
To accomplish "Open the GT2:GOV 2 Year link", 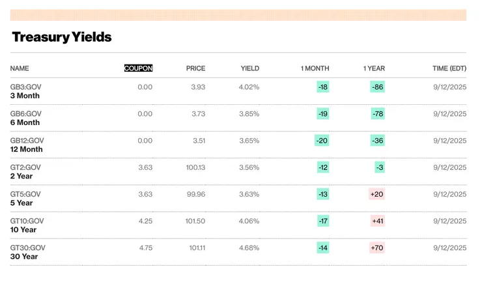I will [x=25, y=171].
